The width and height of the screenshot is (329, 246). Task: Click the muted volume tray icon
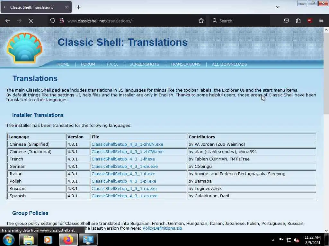(x=297, y=240)
